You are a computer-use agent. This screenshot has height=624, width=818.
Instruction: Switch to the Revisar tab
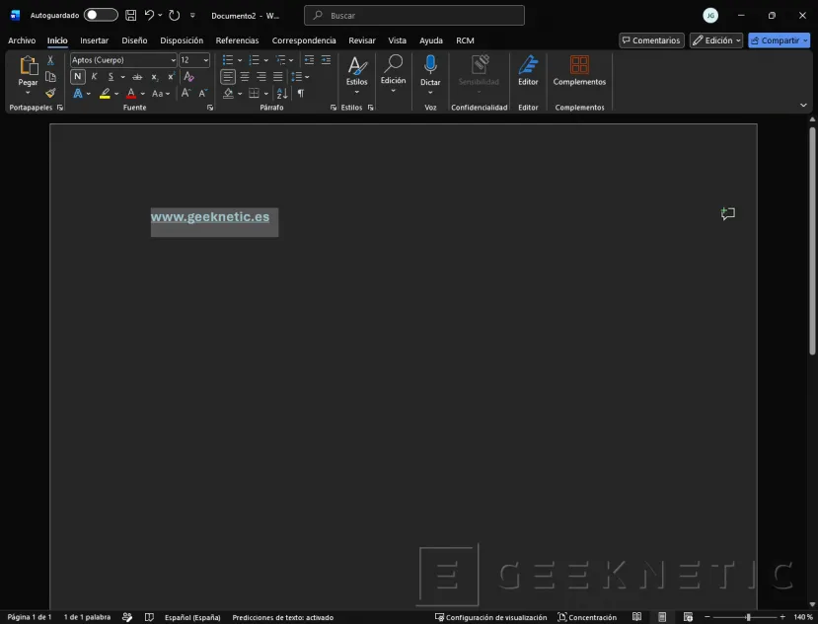click(x=362, y=40)
